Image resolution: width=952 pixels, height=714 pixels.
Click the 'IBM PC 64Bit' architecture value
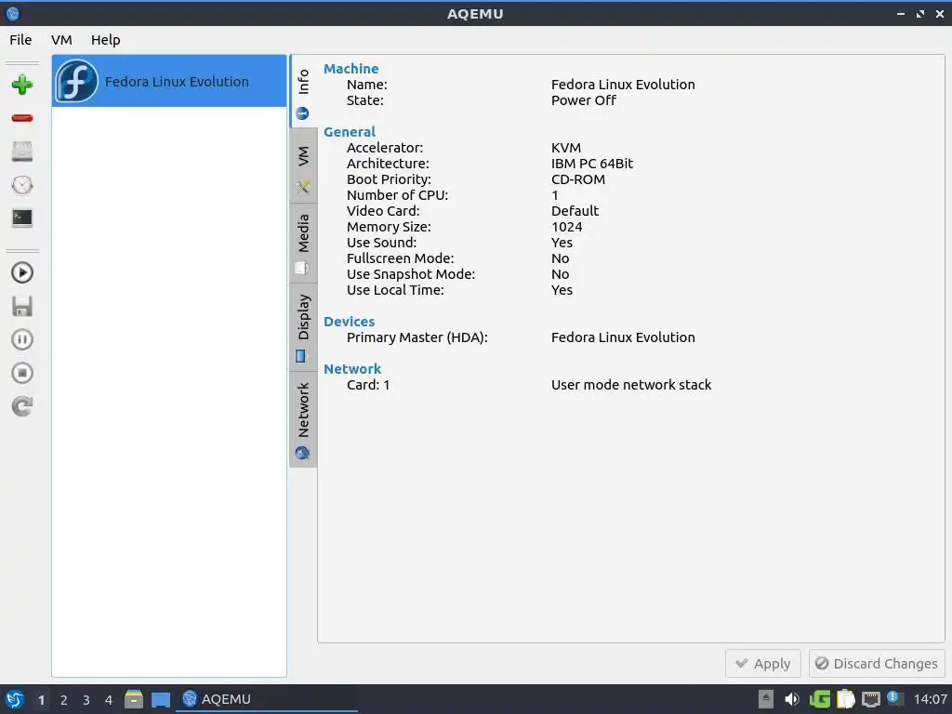click(592, 164)
